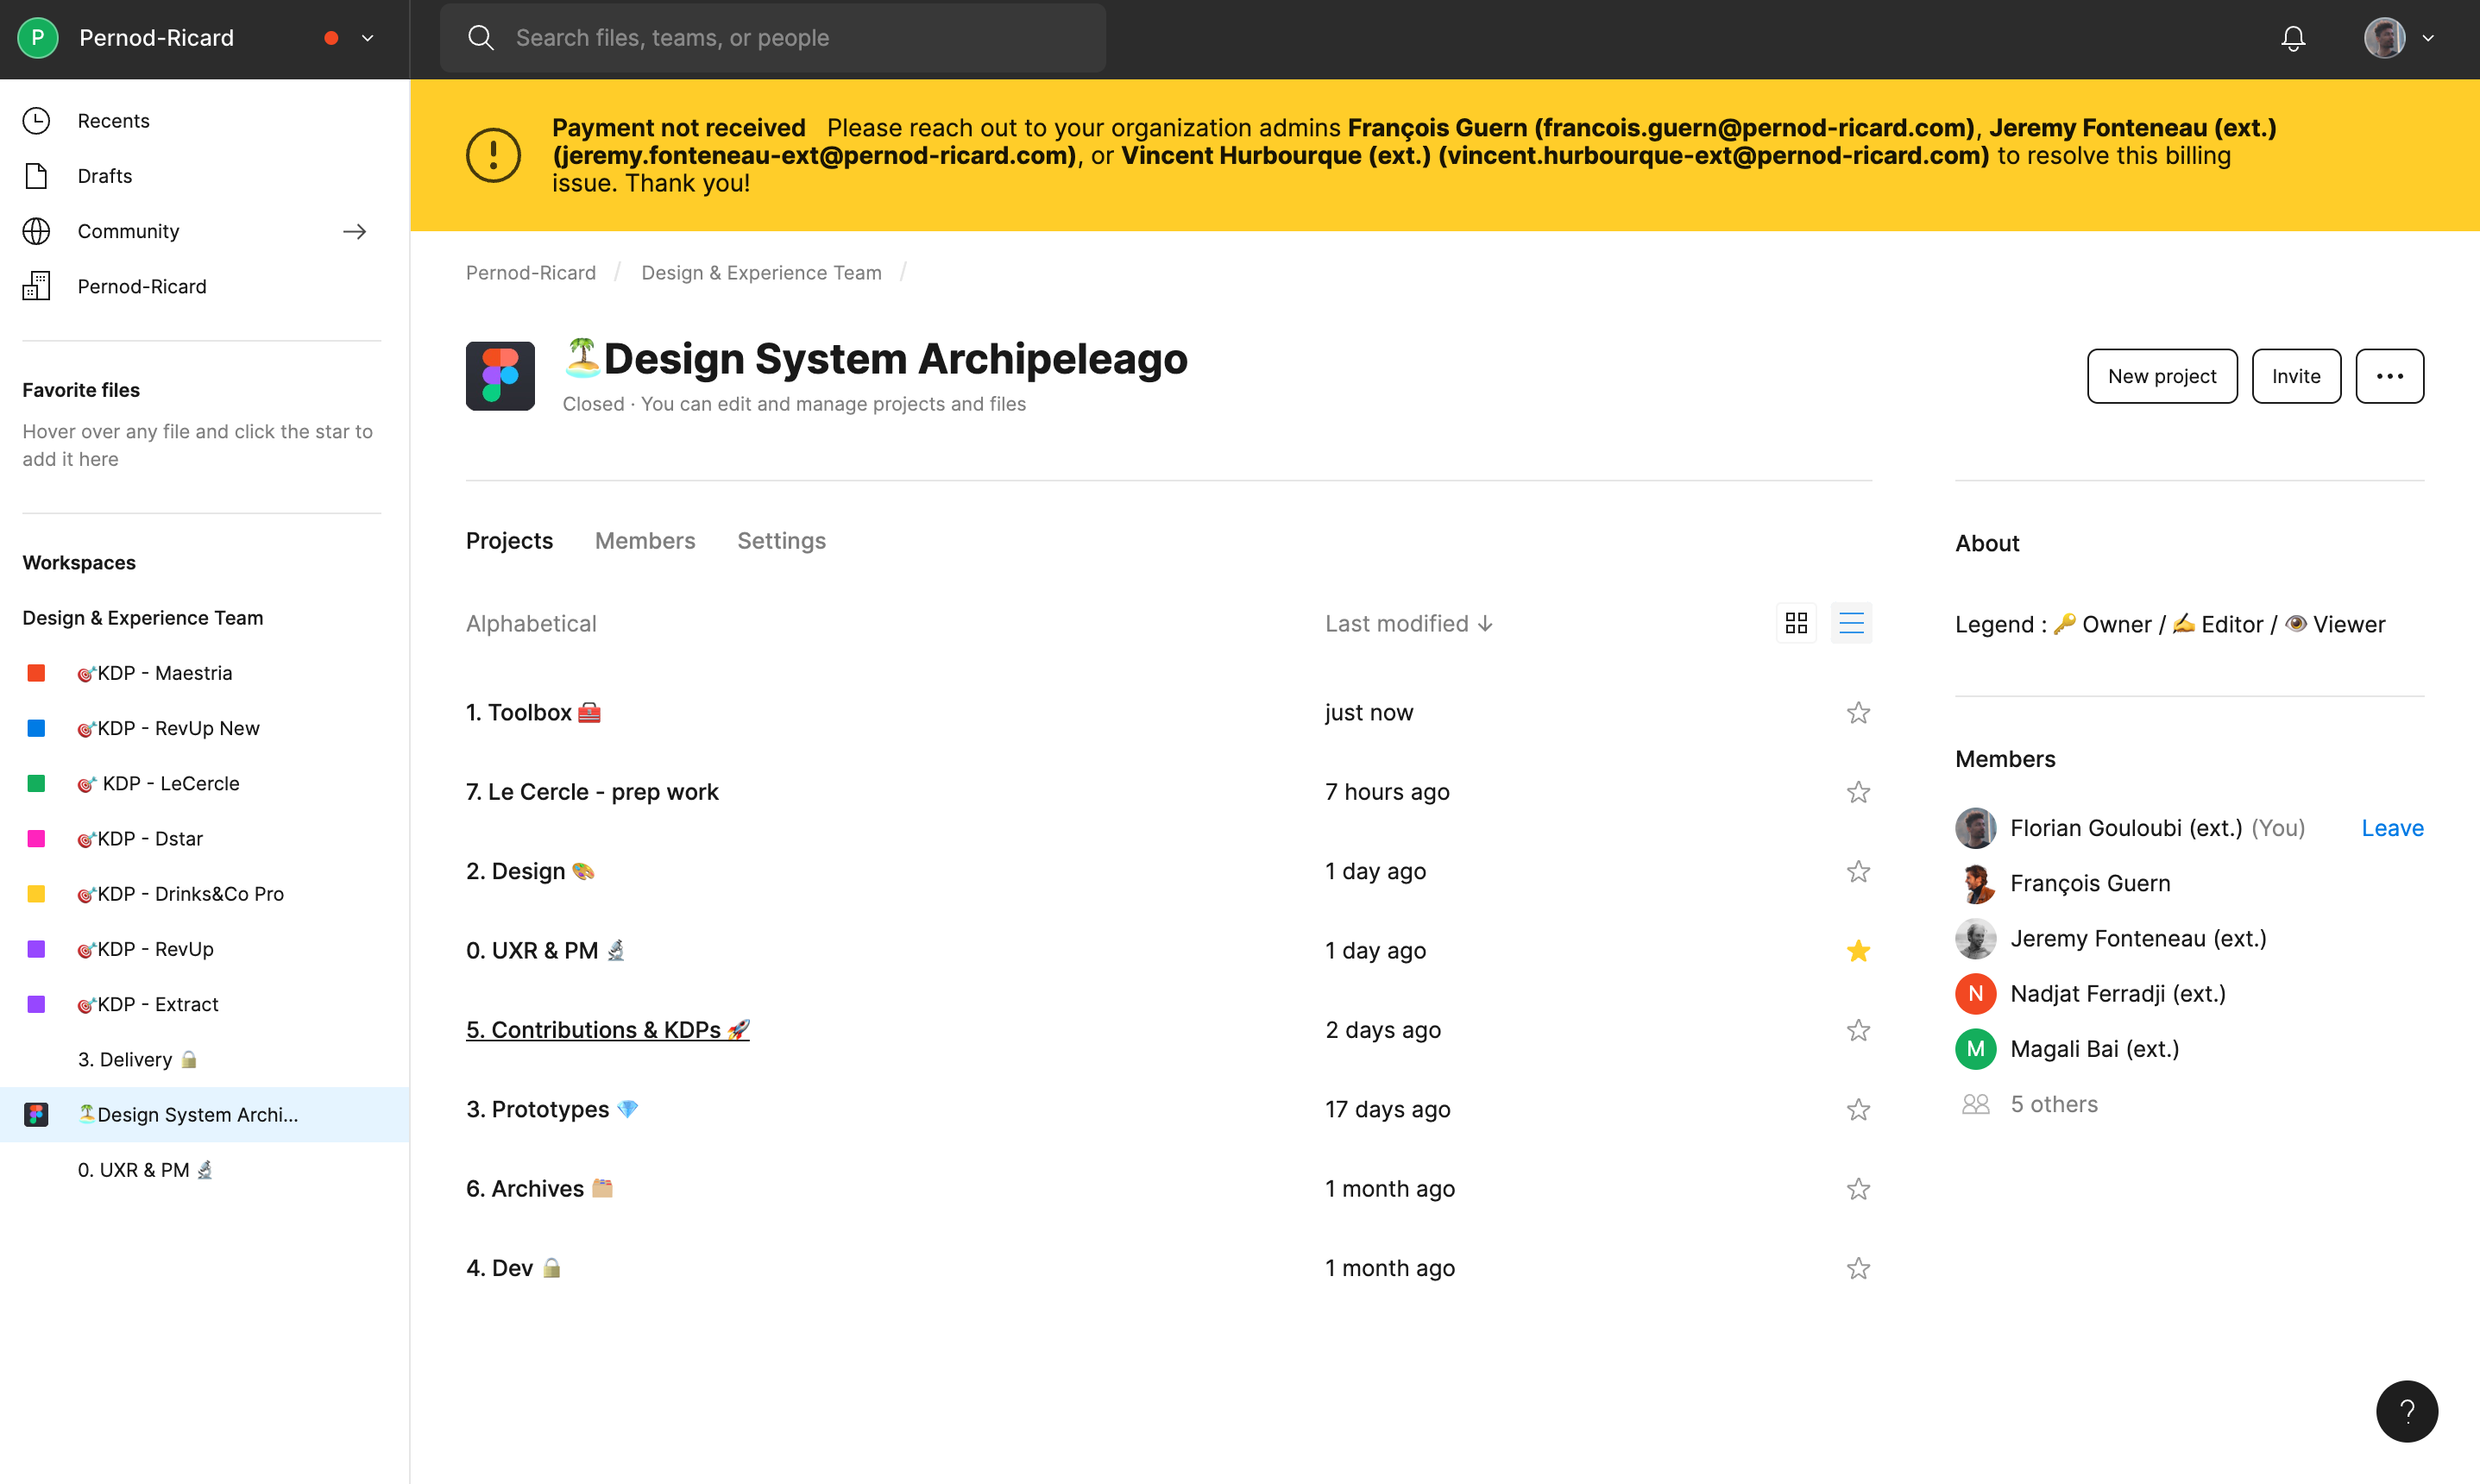The height and width of the screenshot is (1484, 2480).
Task: Click the Drafts file icon
Action: (x=36, y=176)
